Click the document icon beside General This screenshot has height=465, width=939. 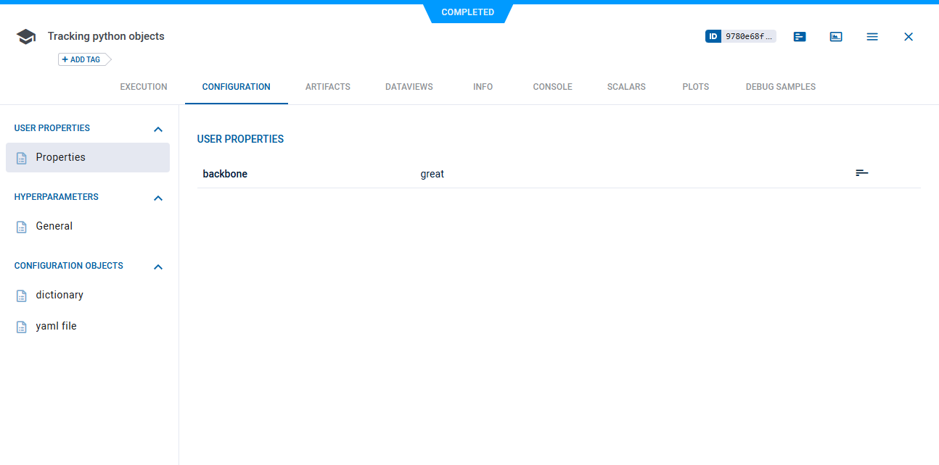[22, 227]
